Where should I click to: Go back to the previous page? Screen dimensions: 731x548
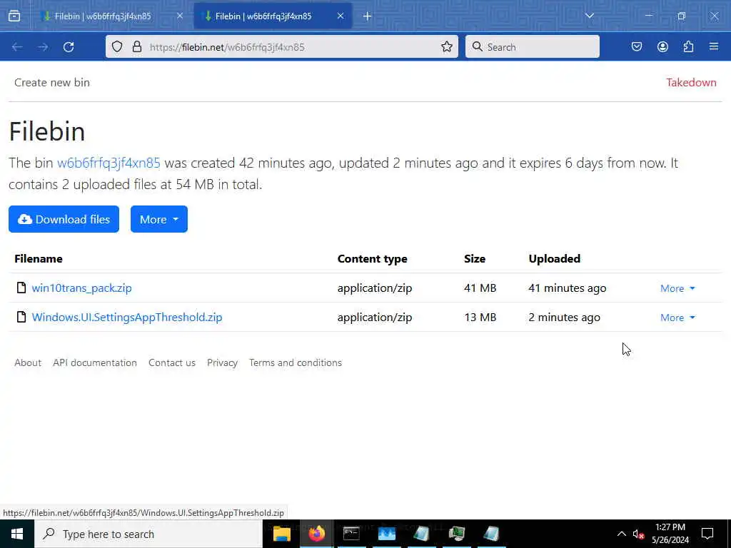[17, 47]
